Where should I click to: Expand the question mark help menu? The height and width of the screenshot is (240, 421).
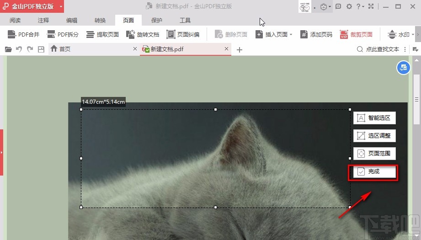pyautogui.click(x=360, y=6)
